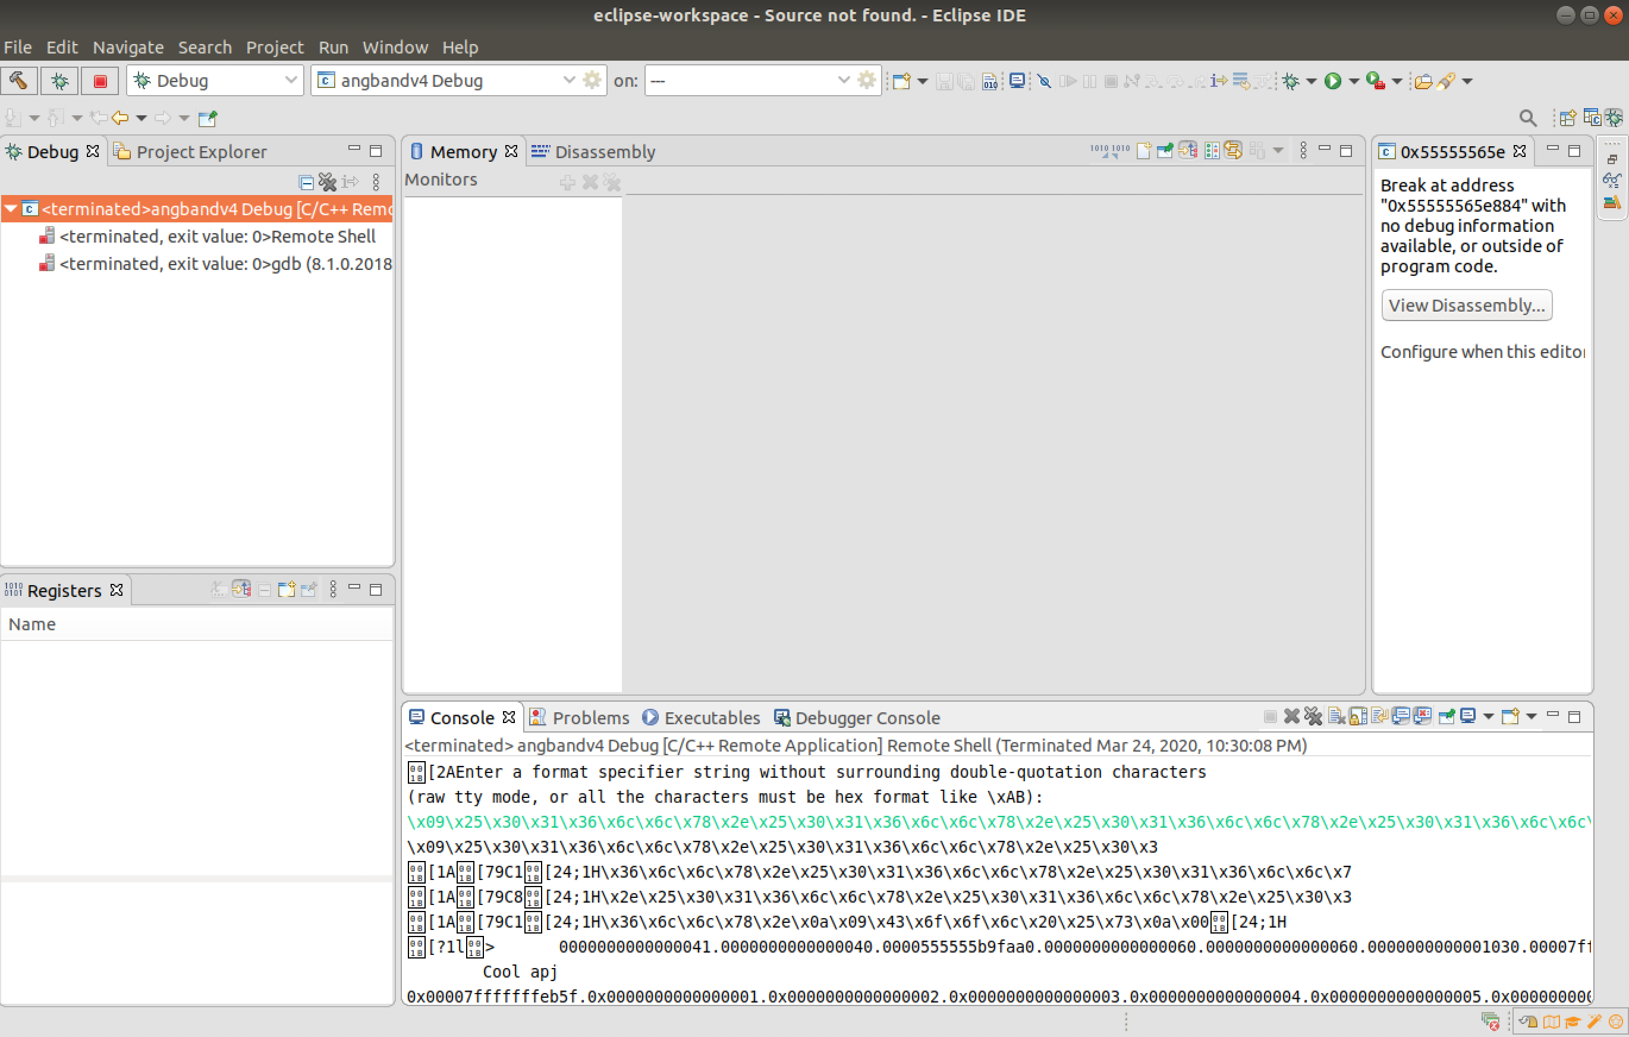Click the green Run button
The image size is (1629, 1037).
(1333, 81)
